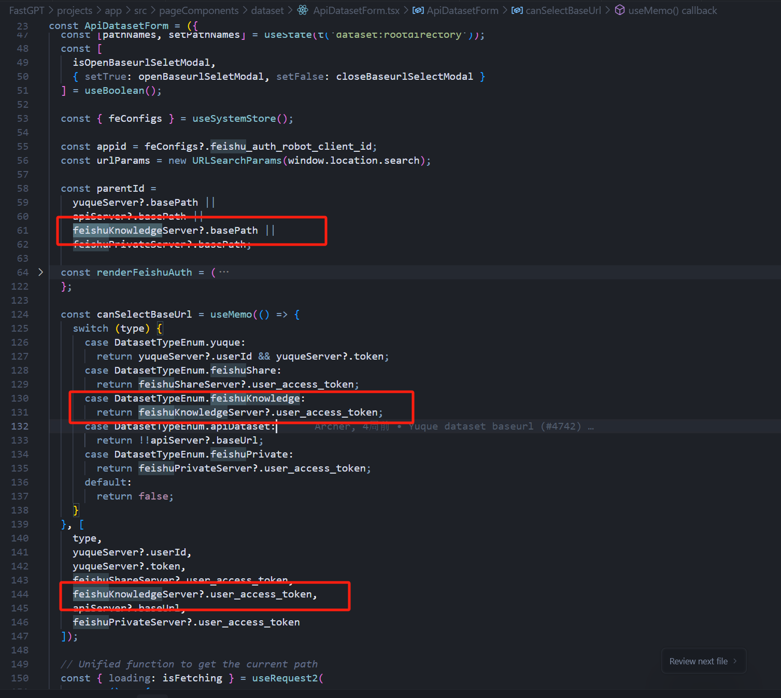Click the arrow on Review next file
The image size is (781, 698).
735,661
